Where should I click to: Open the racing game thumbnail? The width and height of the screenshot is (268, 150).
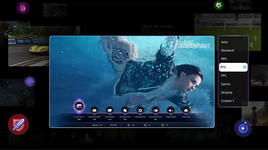28,46
